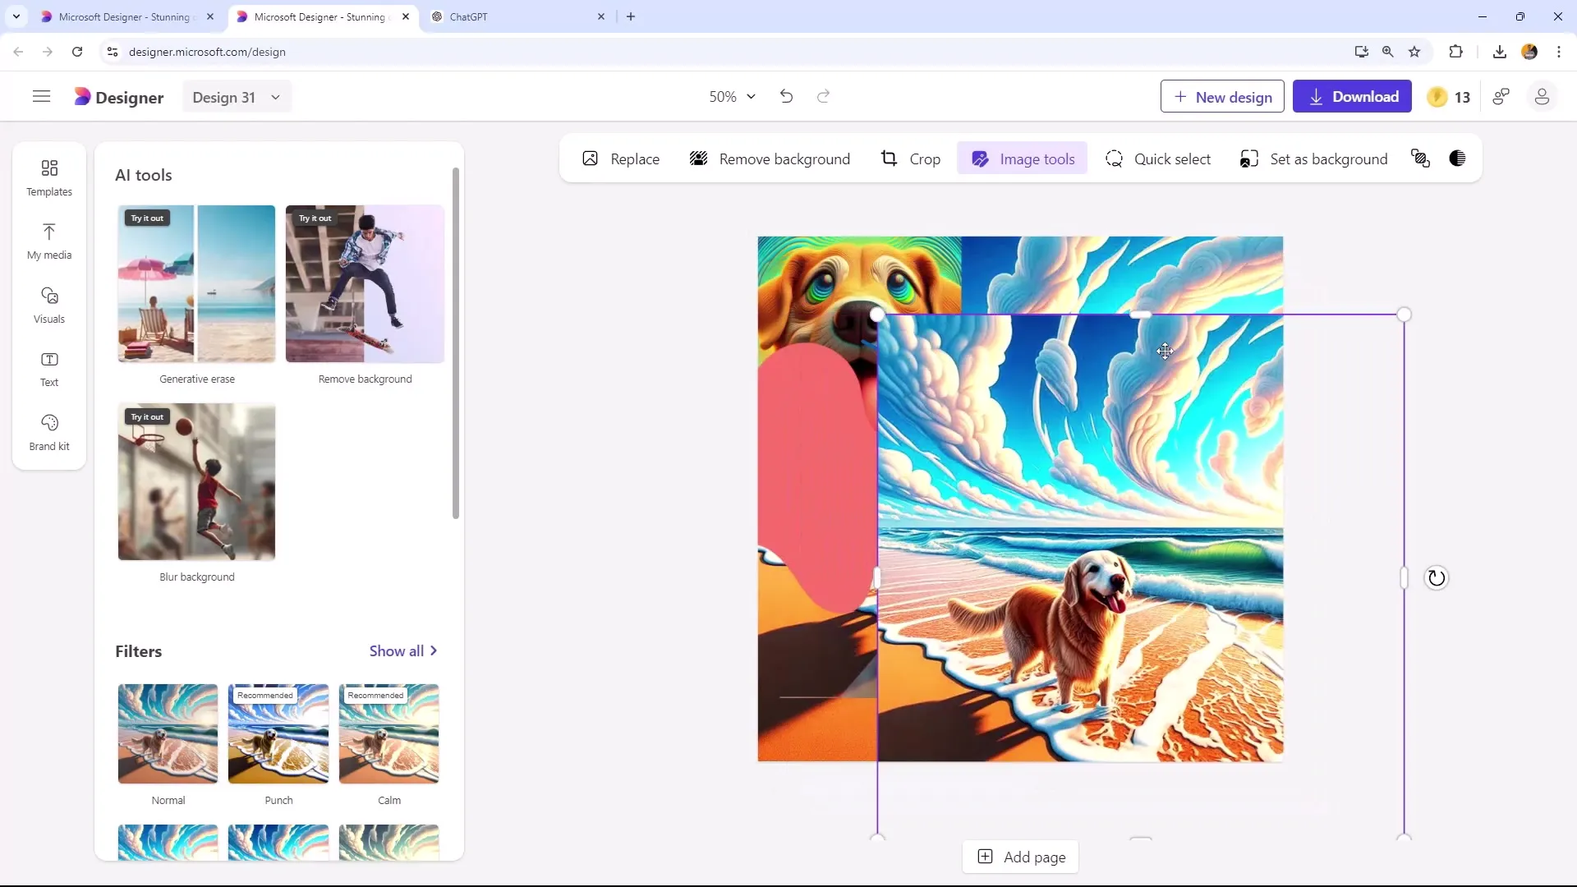Viewport: 1577px width, 887px height.
Task: Select the Normal filter color swatch
Action: coord(168,734)
